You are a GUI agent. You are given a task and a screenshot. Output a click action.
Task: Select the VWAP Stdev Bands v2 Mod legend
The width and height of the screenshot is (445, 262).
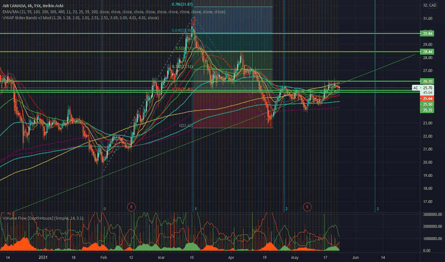(81, 18)
